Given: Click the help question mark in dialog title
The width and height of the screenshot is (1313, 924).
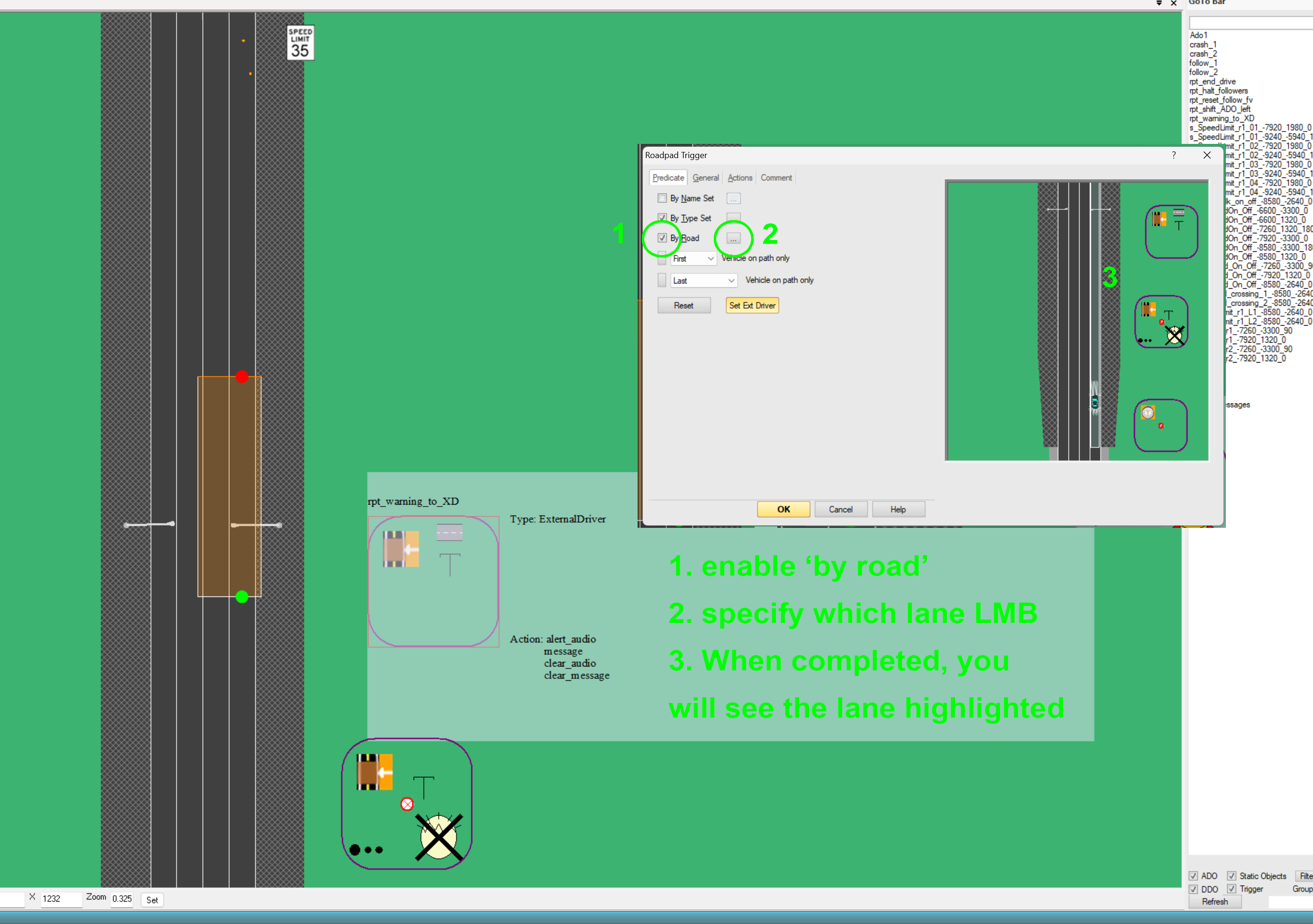Looking at the screenshot, I should coord(1173,155).
